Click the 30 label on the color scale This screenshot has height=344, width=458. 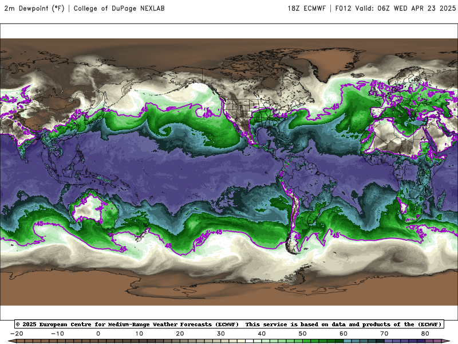point(221,334)
